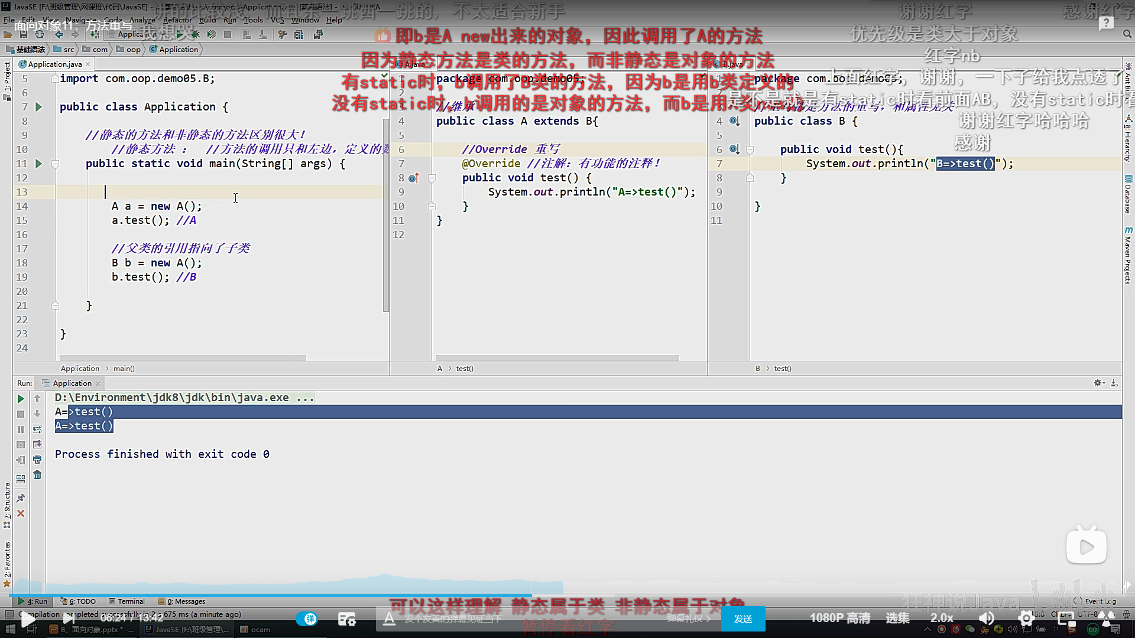
Task: Click the Print console output icon
Action: coord(37,460)
